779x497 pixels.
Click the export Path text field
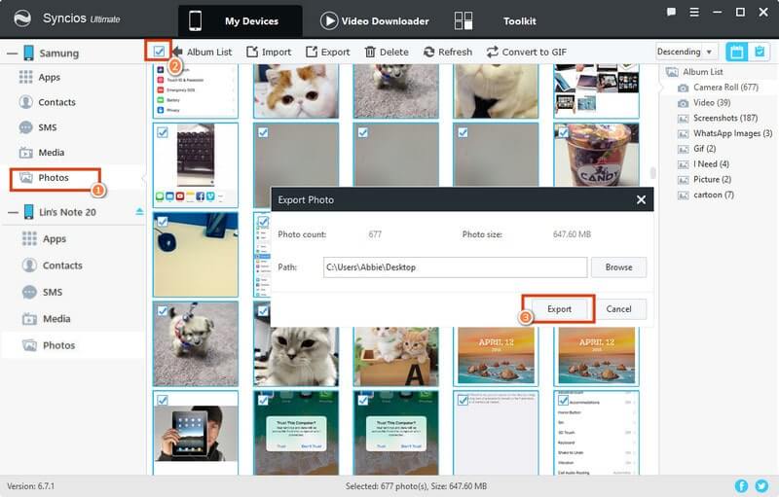(x=455, y=267)
